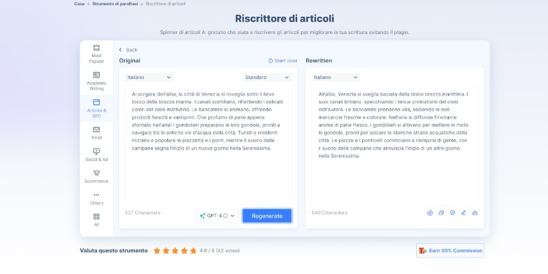The width and height of the screenshot is (548, 274).
Task: Open the Email tools category
Action: tap(96, 132)
